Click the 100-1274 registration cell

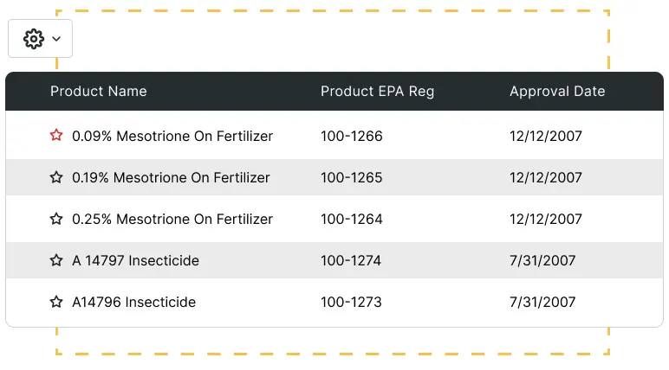(351, 260)
